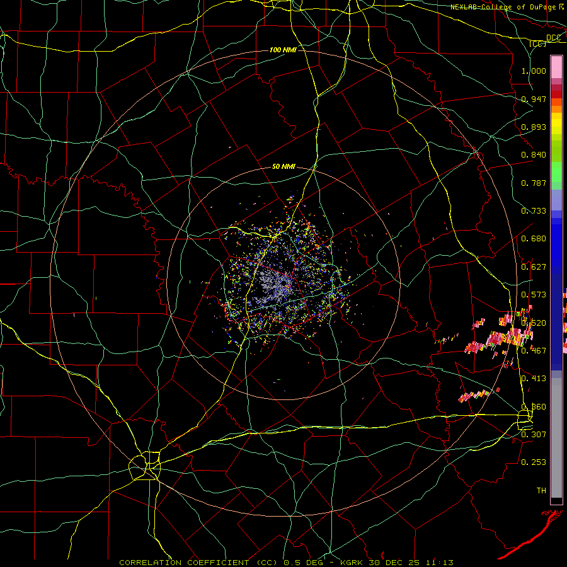Image resolution: width=567 pixels, height=567 pixels.
Task: Click the 0.840 scale value
Action: tap(534, 154)
